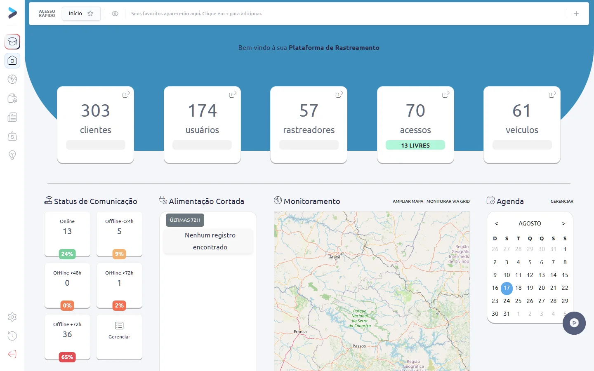Click MONITORAR VIA GRID link
The height and width of the screenshot is (371, 594).
[x=448, y=202]
